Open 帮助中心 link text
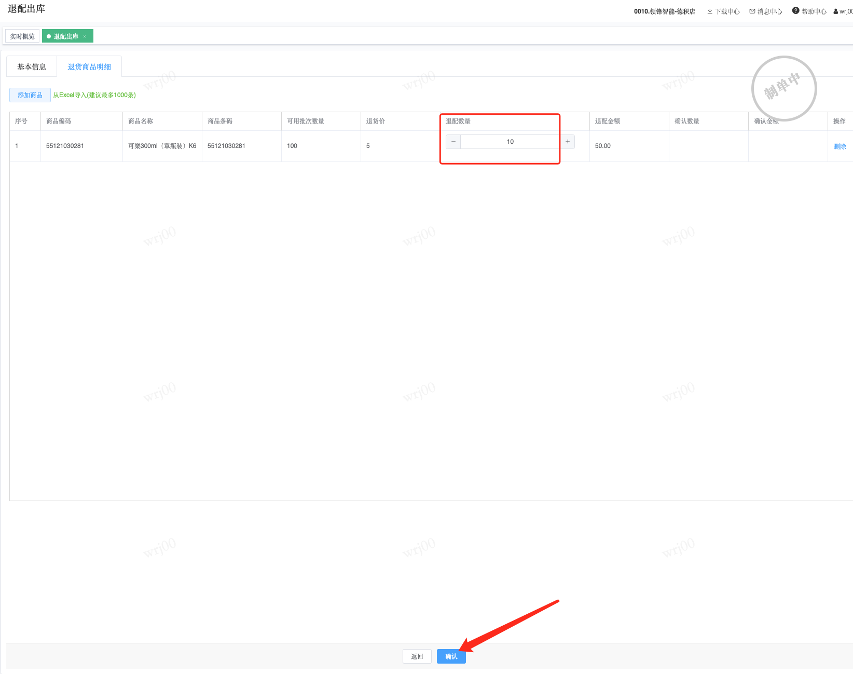 (814, 11)
